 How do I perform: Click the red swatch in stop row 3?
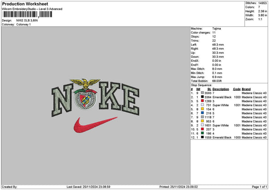pyautogui.click(x=203, y=101)
